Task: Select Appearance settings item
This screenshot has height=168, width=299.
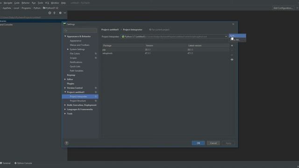Action: (76, 41)
